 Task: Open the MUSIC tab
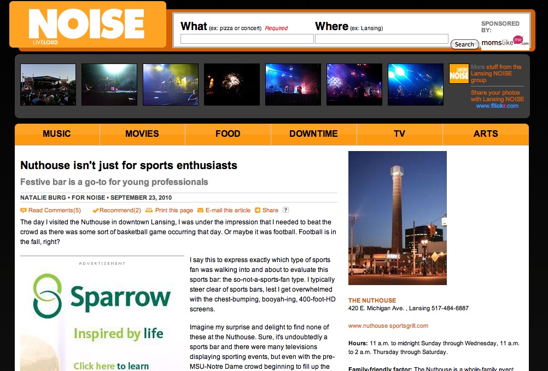pos(57,134)
